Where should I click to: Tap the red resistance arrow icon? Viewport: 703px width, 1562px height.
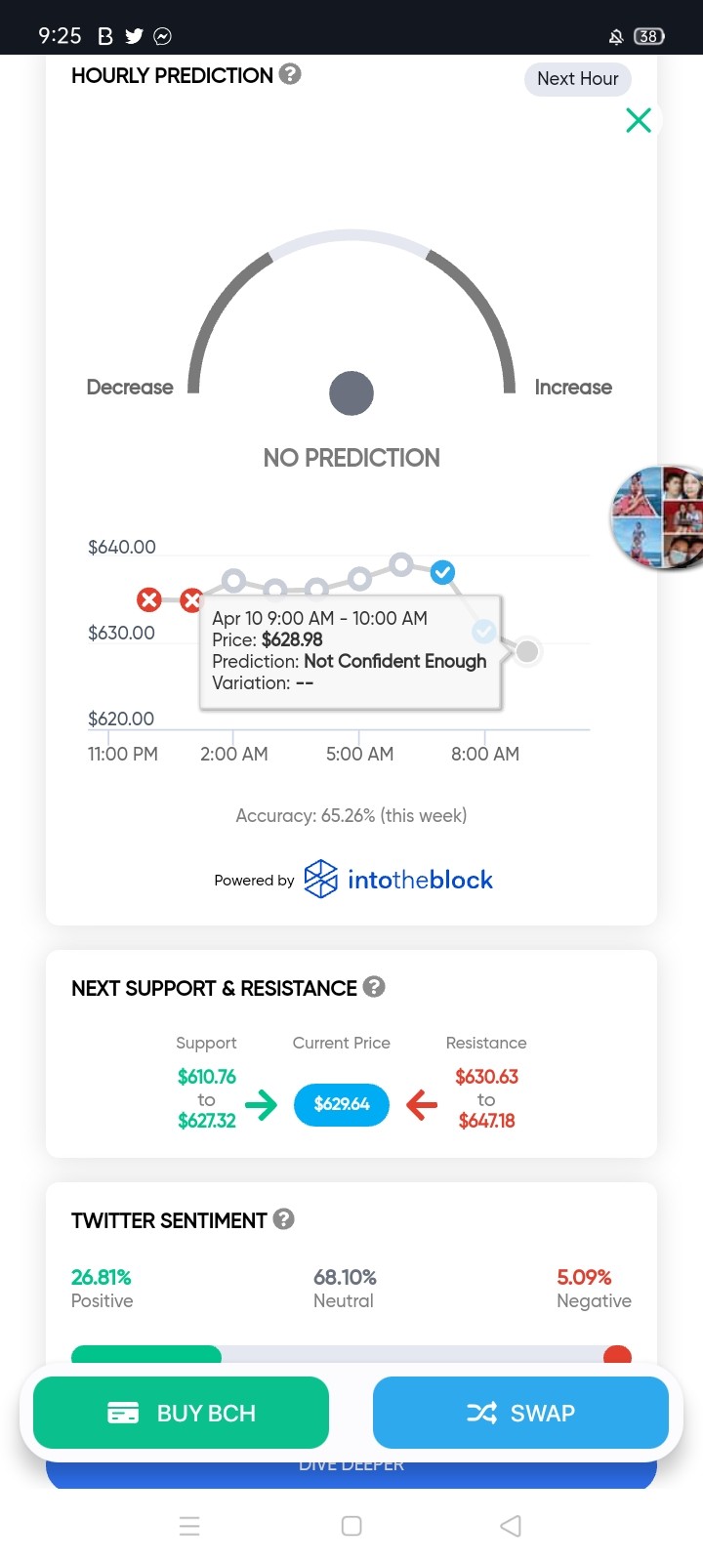(x=422, y=1105)
